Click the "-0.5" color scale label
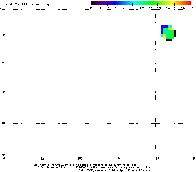 [x=158, y=8]
